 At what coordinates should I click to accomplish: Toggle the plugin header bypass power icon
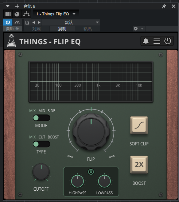(168, 41)
